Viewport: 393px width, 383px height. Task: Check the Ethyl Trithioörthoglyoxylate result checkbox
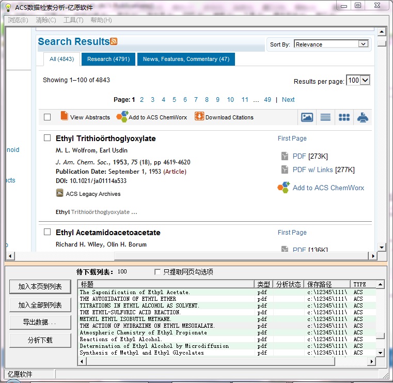click(x=47, y=137)
